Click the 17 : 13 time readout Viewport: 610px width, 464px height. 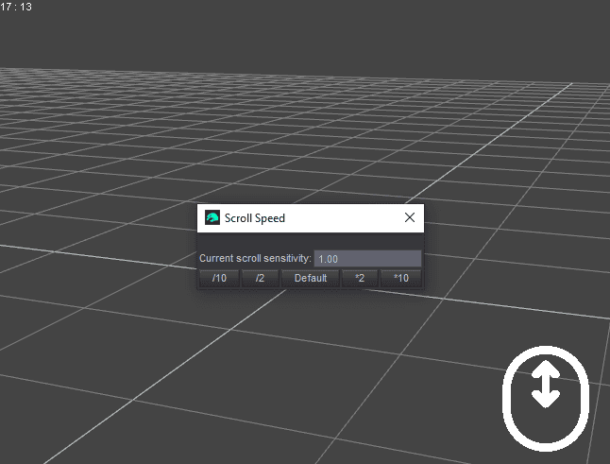tap(16, 7)
